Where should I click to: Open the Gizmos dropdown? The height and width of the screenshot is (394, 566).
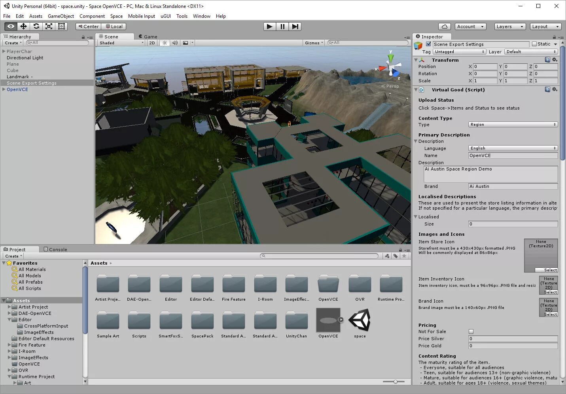314,43
